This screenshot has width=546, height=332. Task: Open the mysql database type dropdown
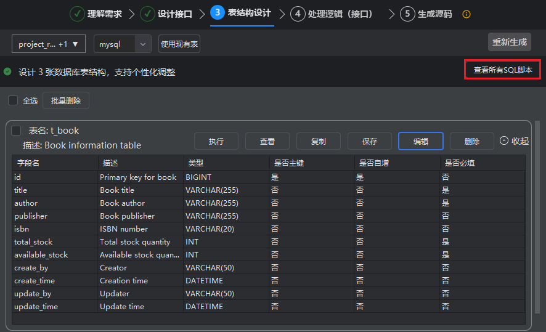tap(122, 44)
